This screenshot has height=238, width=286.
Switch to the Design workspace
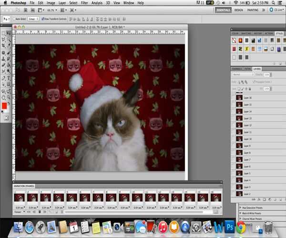pyautogui.click(x=239, y=10)
